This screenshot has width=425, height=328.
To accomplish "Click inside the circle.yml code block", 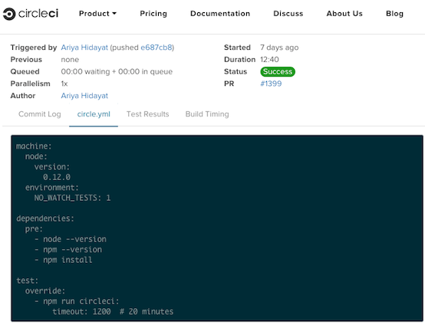I will point(217,228).
